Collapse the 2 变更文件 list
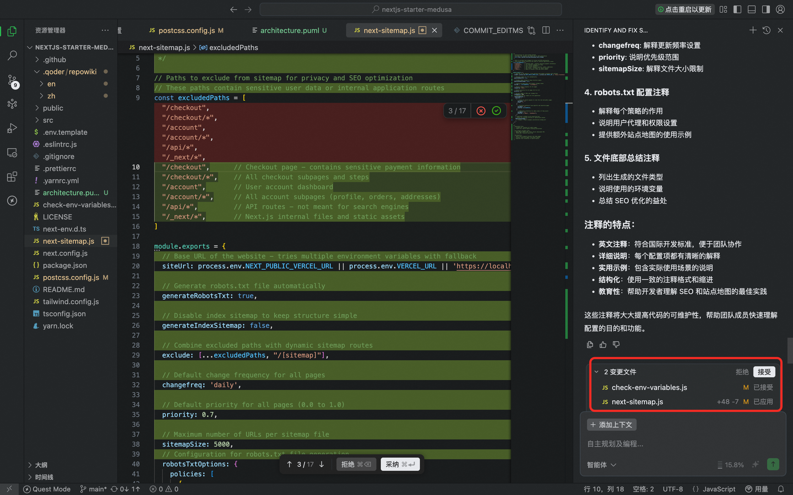 (x=596, y=372)
